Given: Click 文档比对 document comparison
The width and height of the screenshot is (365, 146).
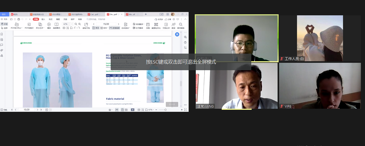Looking at the screenshot, I should [166, 26].
